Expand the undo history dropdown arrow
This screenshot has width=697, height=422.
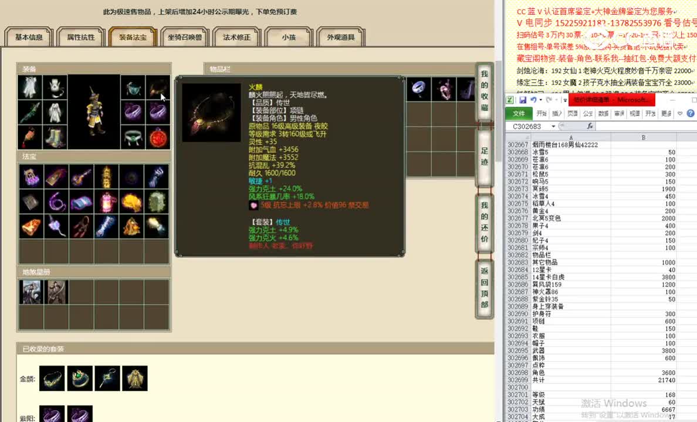point(540,100)
